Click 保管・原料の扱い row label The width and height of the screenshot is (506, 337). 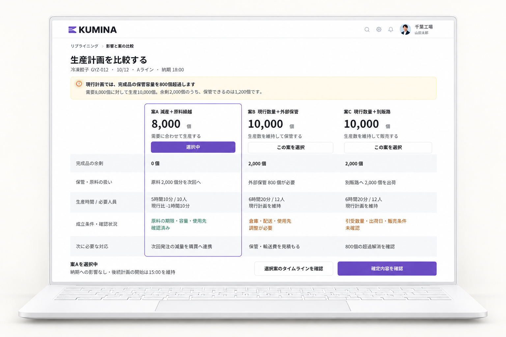click(94, 182)
